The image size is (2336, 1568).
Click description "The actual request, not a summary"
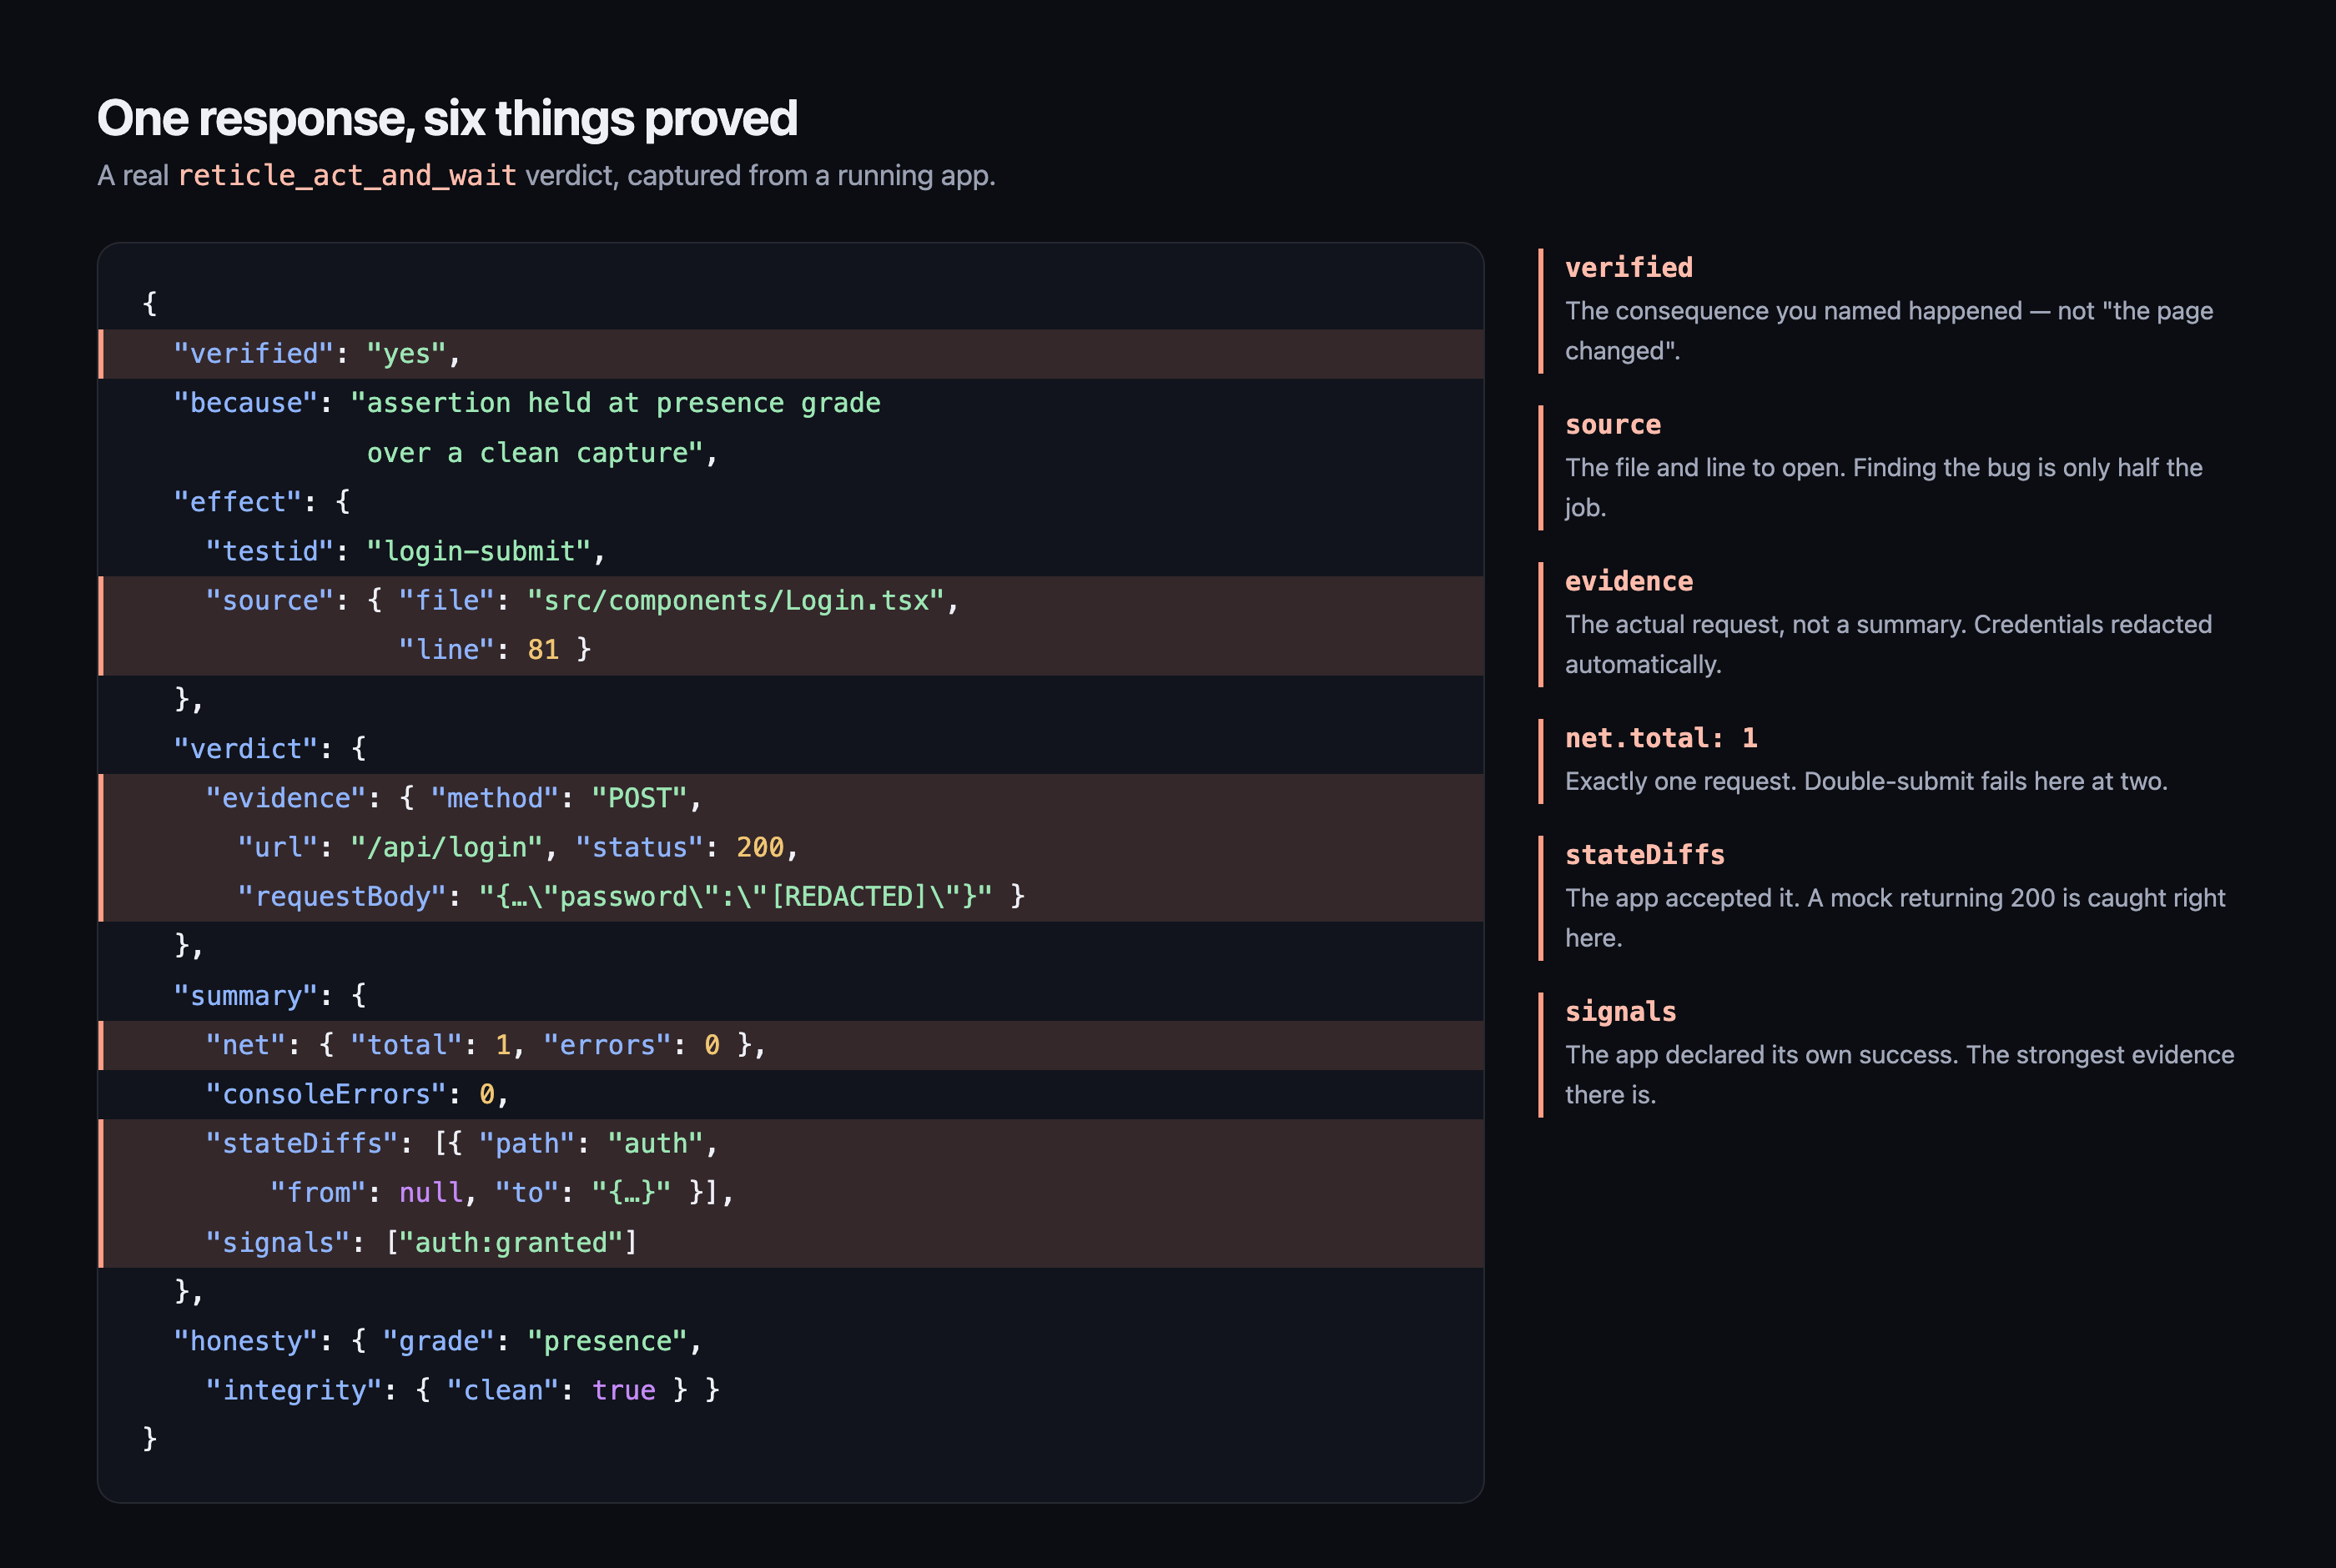click(x=1888, y=645)
